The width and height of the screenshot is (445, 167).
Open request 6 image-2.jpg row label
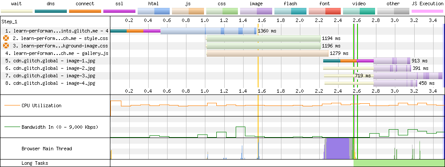click(x=50, y=68)
